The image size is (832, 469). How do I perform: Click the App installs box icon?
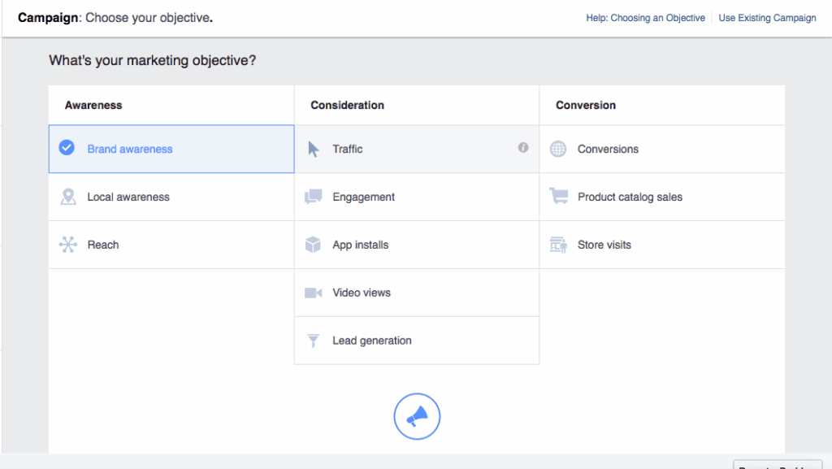[314, 245]
